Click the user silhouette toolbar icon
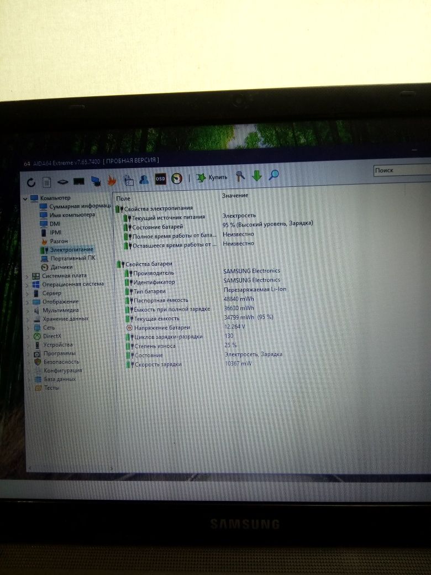This screenshot has width=431, height=575. [144, 179]
